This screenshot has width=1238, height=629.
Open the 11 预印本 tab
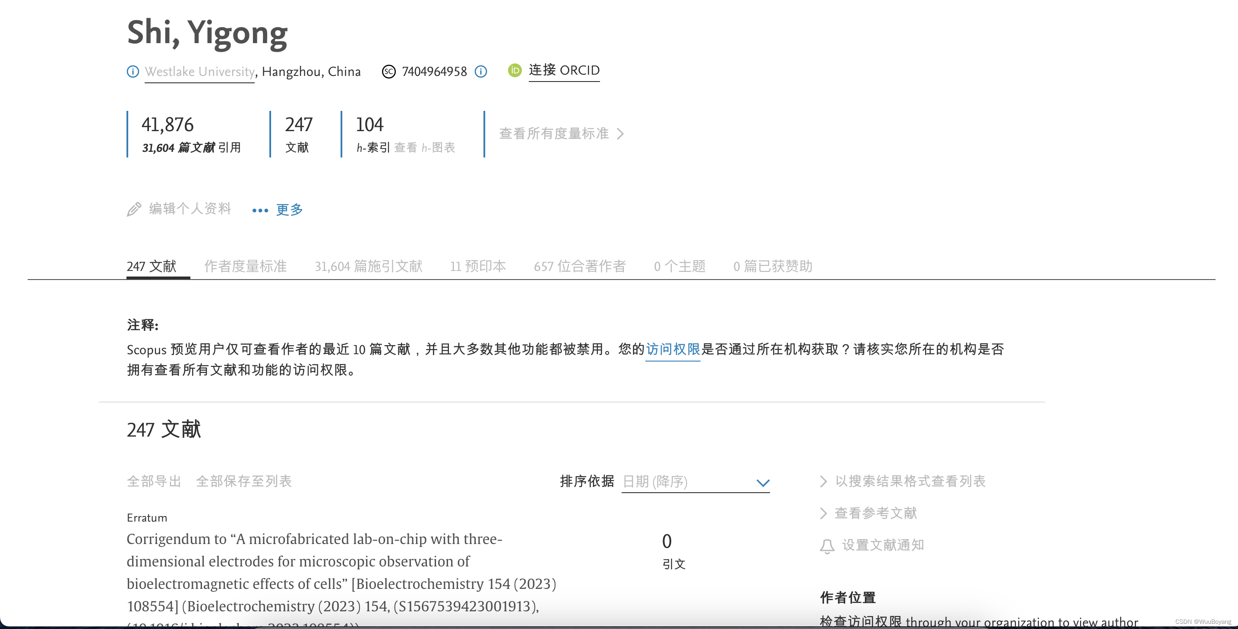click(478, 266)
